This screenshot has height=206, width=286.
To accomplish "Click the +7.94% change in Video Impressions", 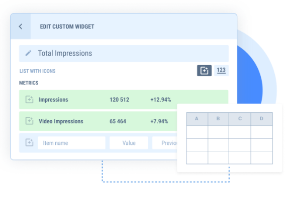I will point(159,121).
